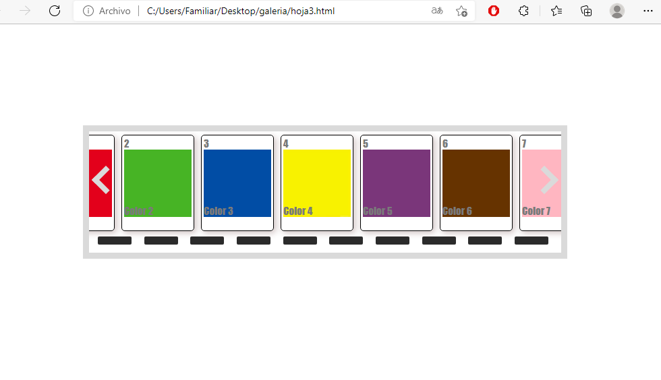Select the brown Color 6 card
661x380 pixels.
point(476,183)
